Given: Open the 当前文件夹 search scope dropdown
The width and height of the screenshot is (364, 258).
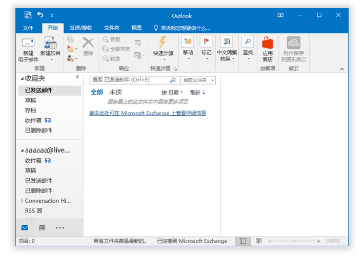Looking at the screenshot, I should tap(198, 80).
